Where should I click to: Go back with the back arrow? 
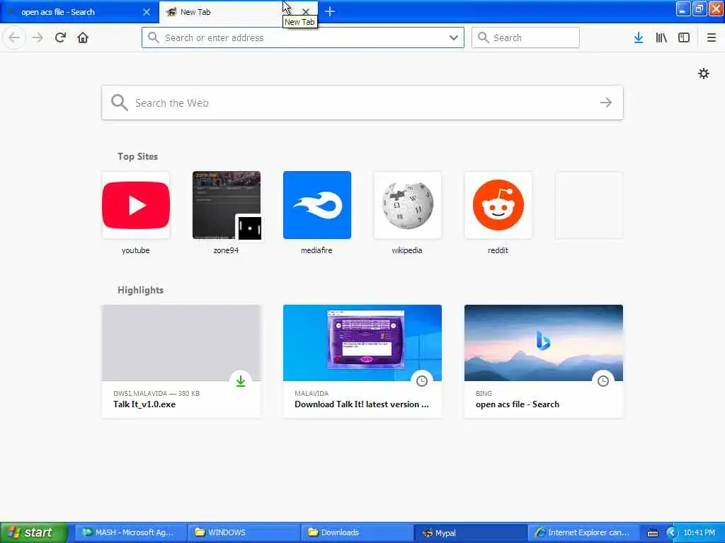[14, 37]
